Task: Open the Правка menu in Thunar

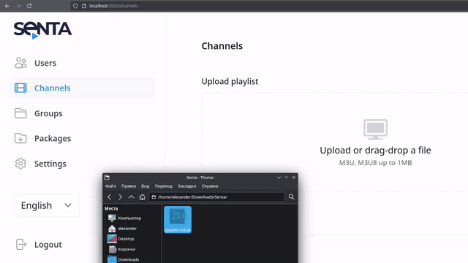Action: pos(129,186)
